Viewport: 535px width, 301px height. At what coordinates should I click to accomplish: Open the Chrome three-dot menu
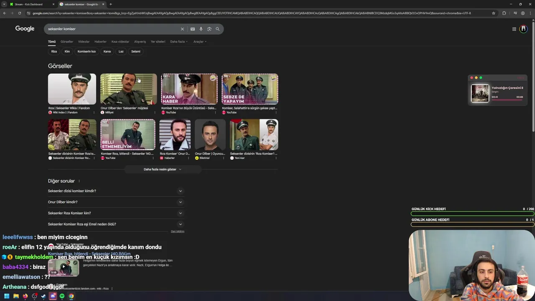[x=530, y=13]
